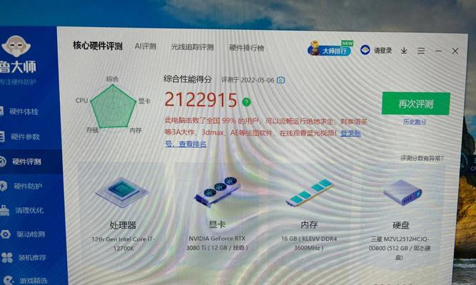The image size is (476, 285).
Task: Click the 处理器 label
Action: pyautogui.click(x=123, y=225)
